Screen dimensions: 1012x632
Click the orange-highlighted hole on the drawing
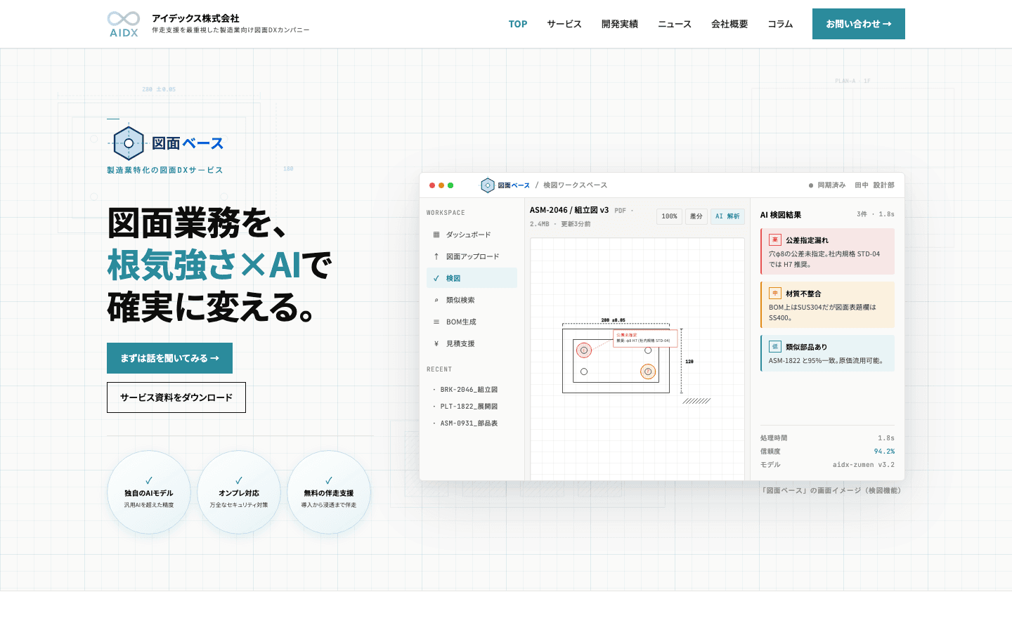pos(648,371)
